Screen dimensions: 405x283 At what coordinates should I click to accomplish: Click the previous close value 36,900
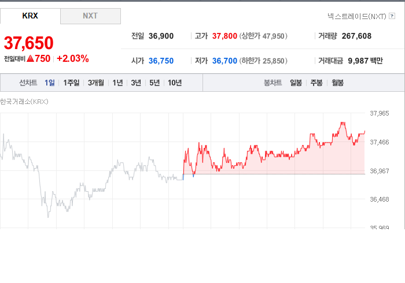[161, 36]
